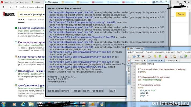Screen dimensions: 191x107
Task: Collapse the frame fold triangle in gutter
Action: [x=132, y=87]
